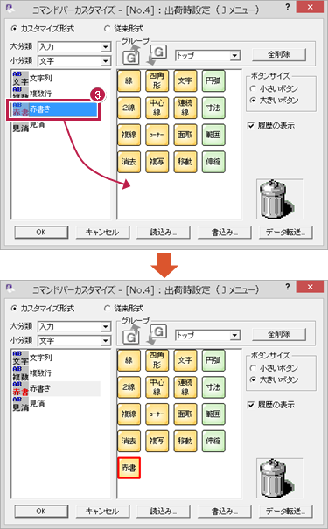Click the 全削除 button in upper dialog
The width and height of the screenshot is (328, 529).
279,54
